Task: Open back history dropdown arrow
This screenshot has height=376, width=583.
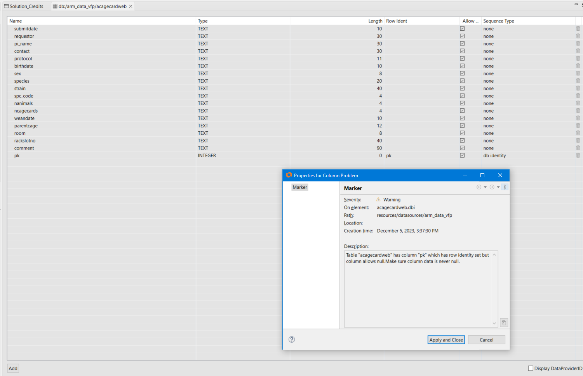Action: click(485, 187)
